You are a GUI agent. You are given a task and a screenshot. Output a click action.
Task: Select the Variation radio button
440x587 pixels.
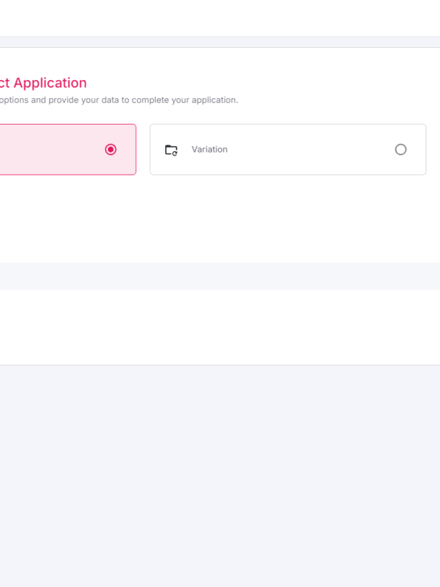coord(400,150)
